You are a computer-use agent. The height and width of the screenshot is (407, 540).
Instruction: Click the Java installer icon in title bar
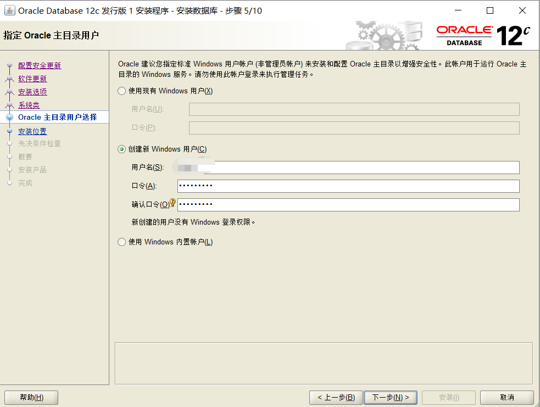click(10, 10)
